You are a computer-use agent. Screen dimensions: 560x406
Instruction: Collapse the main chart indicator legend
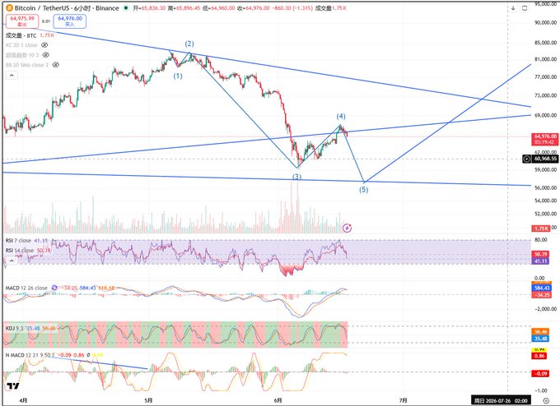click(x=12, y=76)
